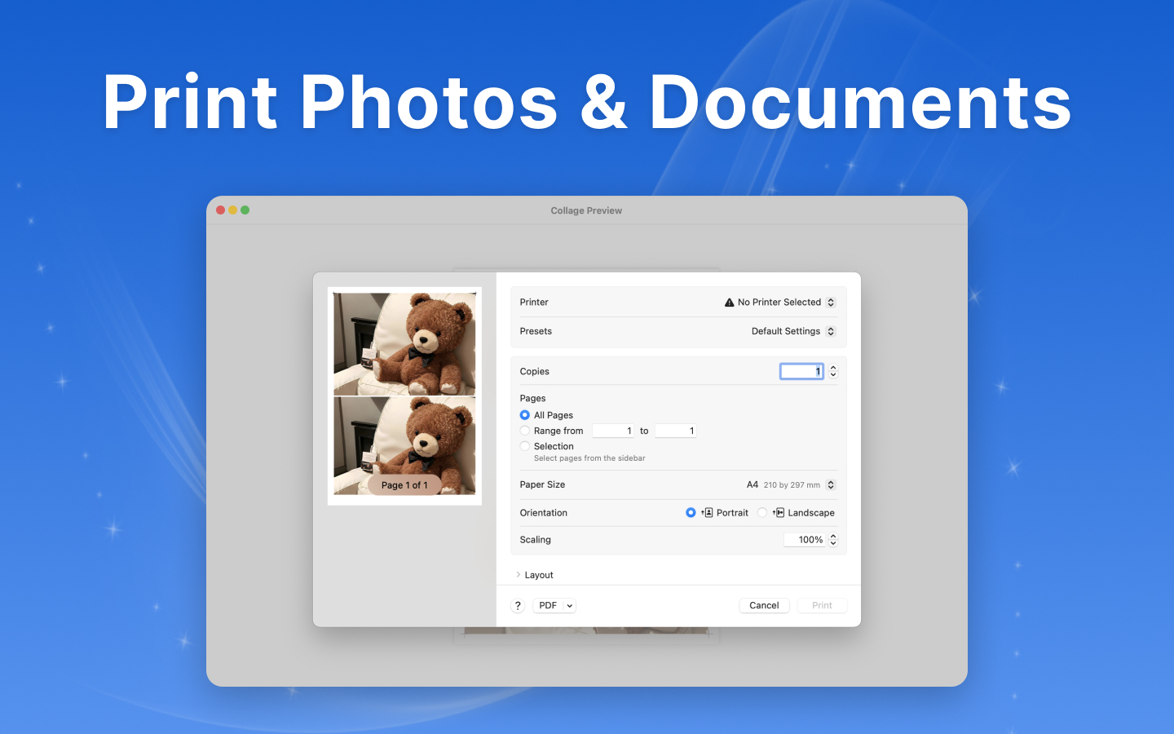The height and width of the screenshot is (734, 1174).
Task: Click the collage page preview thumbnail
Action: 404,396
